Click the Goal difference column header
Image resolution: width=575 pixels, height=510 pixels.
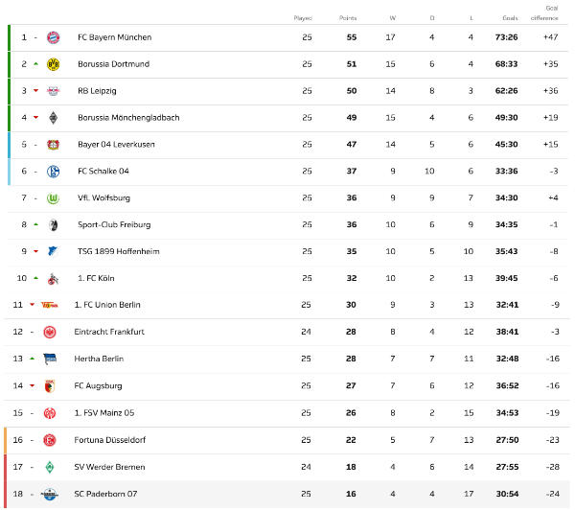(x=544, y=12)
